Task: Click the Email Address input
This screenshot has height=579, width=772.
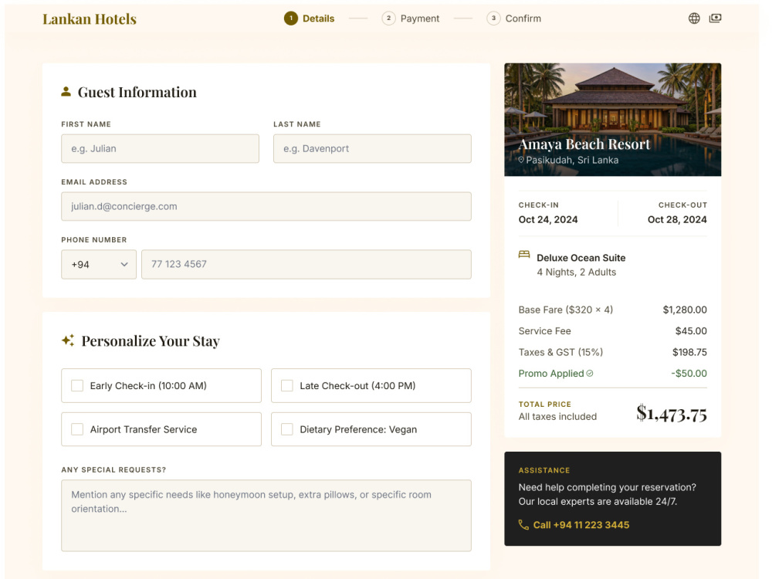Action: pos(266,206)
